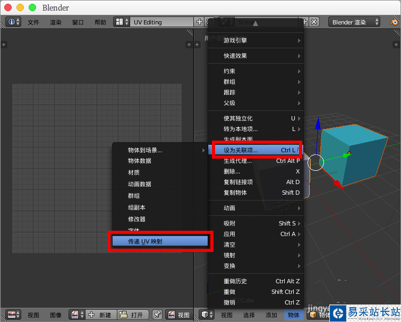Choose 材质 link option
The height and width of the screenshot is (322, 401).
pos(160,172)
